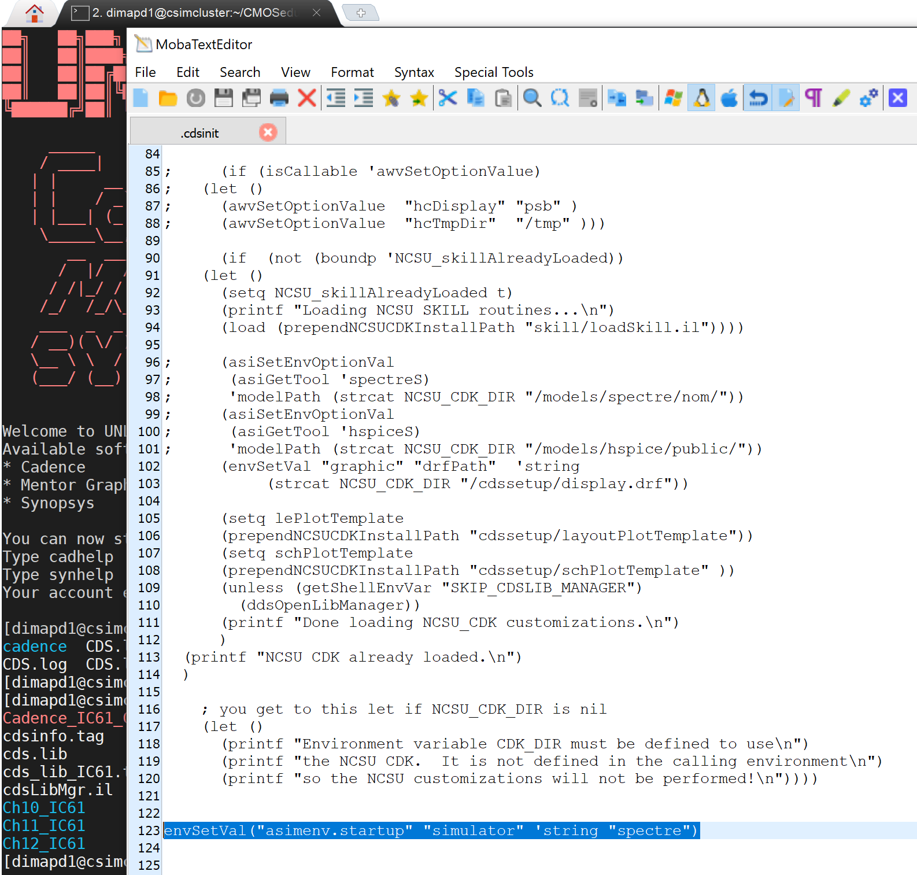This screenshot has height=875, width=917.
Task: Open the File menu
Action: 145,72
